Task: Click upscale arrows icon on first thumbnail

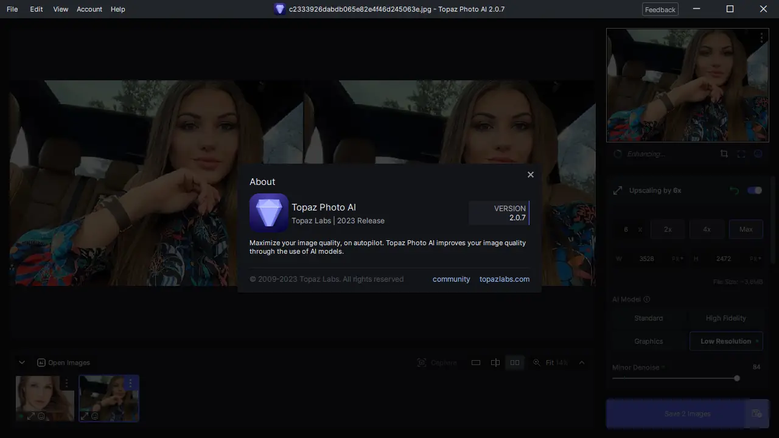Action: pyautogui.click(x=30, y=416)
